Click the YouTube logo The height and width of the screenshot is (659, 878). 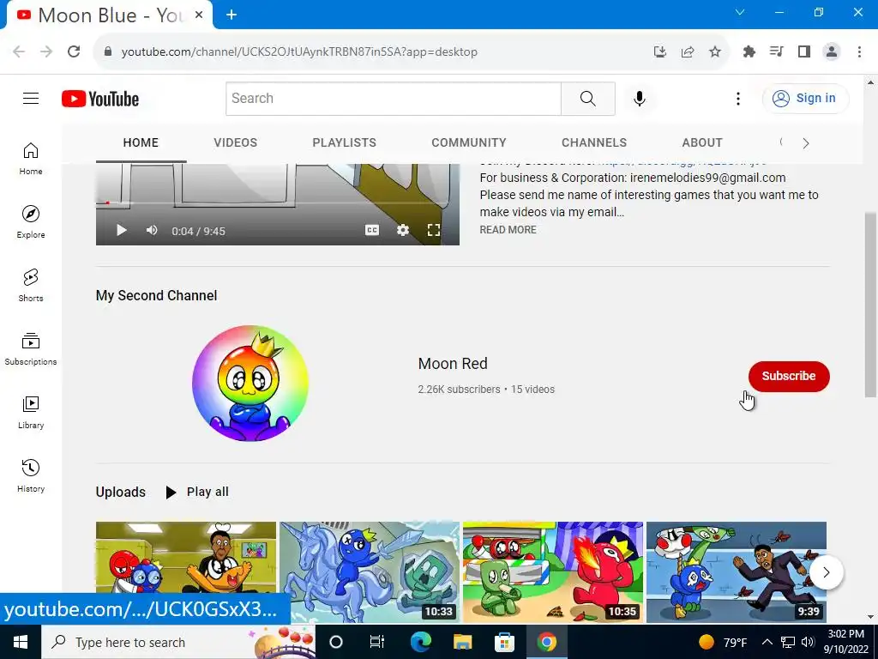100,99
